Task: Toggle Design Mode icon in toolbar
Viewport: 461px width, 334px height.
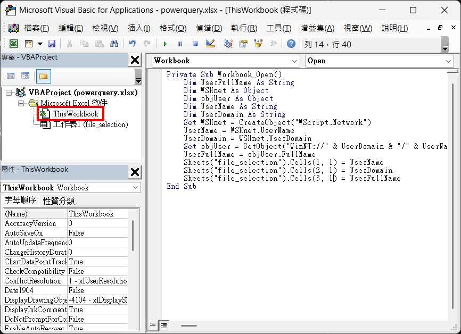Action: 210,44
